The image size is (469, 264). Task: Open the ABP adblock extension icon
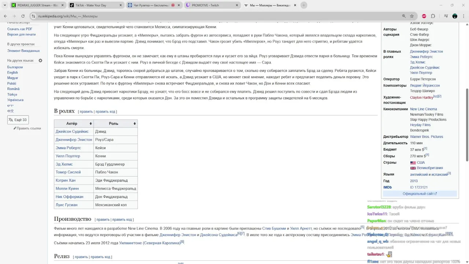(x=424, y=16)
